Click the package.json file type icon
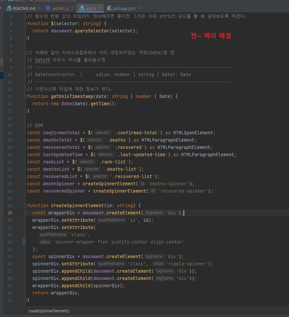 pyautogui.click(x=109, y=8)
